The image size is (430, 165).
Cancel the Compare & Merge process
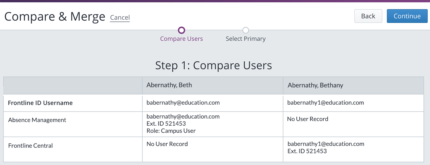[120, 17]
